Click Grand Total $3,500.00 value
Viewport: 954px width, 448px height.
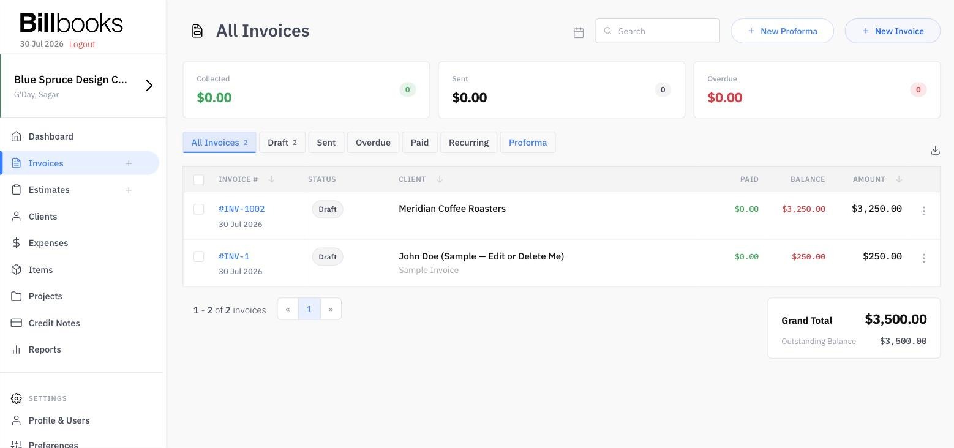point(896,319)
